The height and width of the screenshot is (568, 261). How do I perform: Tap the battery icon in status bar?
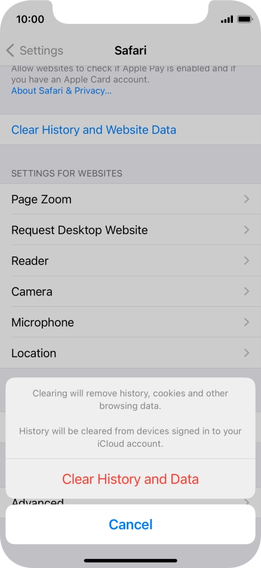[x=245, y=19]
